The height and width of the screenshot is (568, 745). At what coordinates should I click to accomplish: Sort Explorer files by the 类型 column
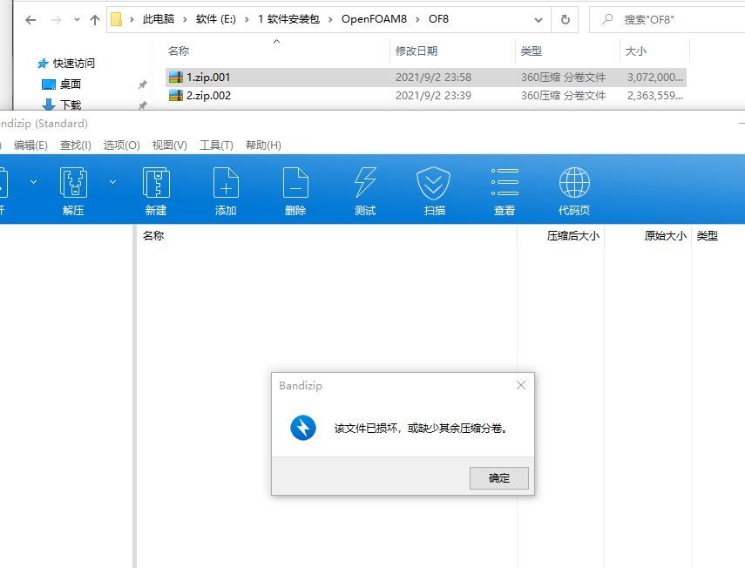(x=532, y=51)
